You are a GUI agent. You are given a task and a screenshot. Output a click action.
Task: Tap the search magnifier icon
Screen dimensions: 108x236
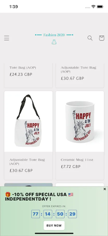point(90,38)
